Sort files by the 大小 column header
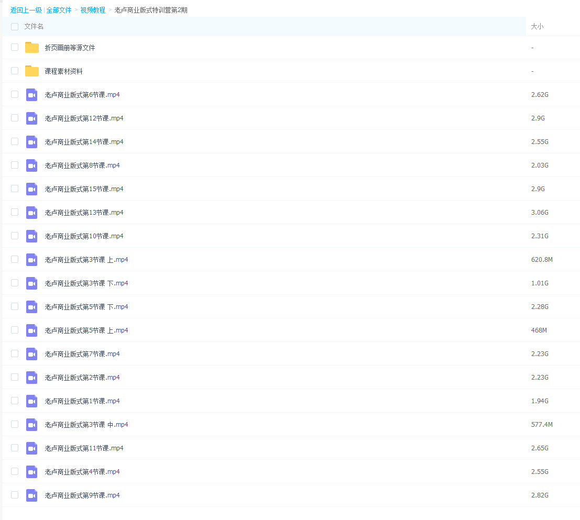The image size is (580, 520). (537, 27)
